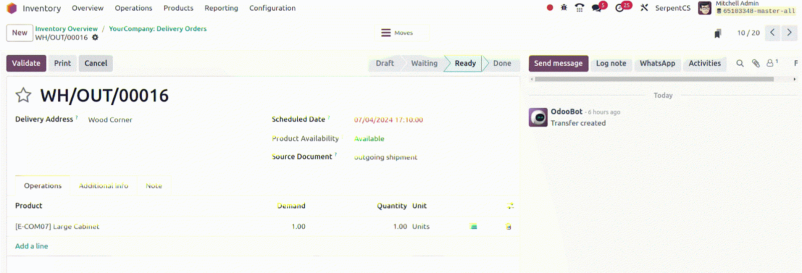The width and height of the screenshot is (802, 273).
Task: Open the Overview menu
Action: 88,8
